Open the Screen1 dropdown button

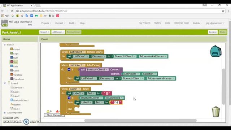(45, 32)
